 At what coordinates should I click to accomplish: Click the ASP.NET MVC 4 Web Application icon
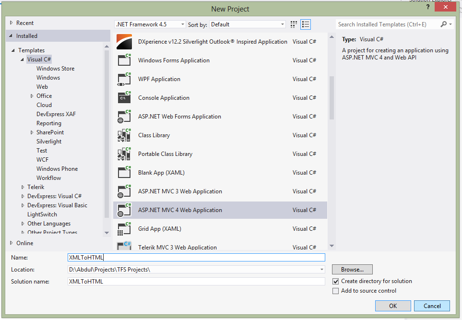coord(124,210)
